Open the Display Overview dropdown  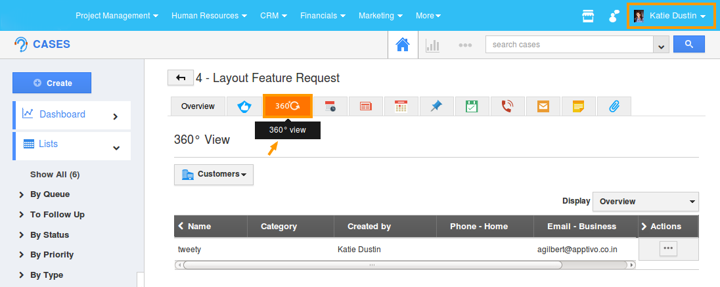click(x=645, y=202)
